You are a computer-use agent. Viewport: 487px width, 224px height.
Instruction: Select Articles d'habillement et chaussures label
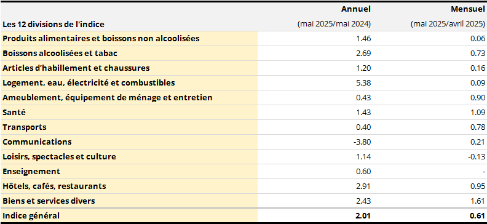tap(76, 68)
